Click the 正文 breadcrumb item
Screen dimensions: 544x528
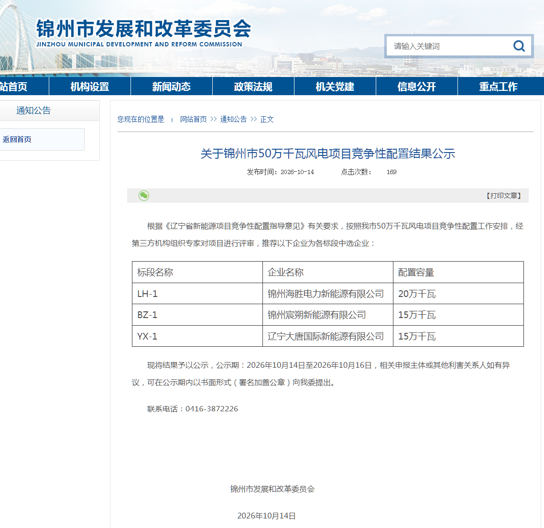pyautogui.click(x=267, y=120)
